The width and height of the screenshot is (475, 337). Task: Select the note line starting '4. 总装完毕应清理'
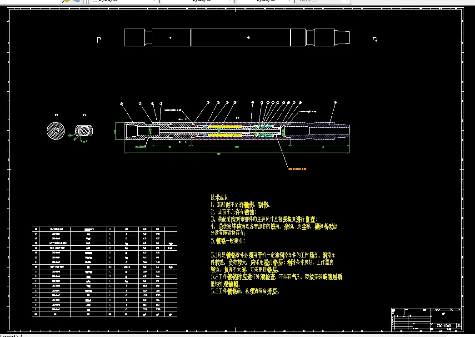274,229
